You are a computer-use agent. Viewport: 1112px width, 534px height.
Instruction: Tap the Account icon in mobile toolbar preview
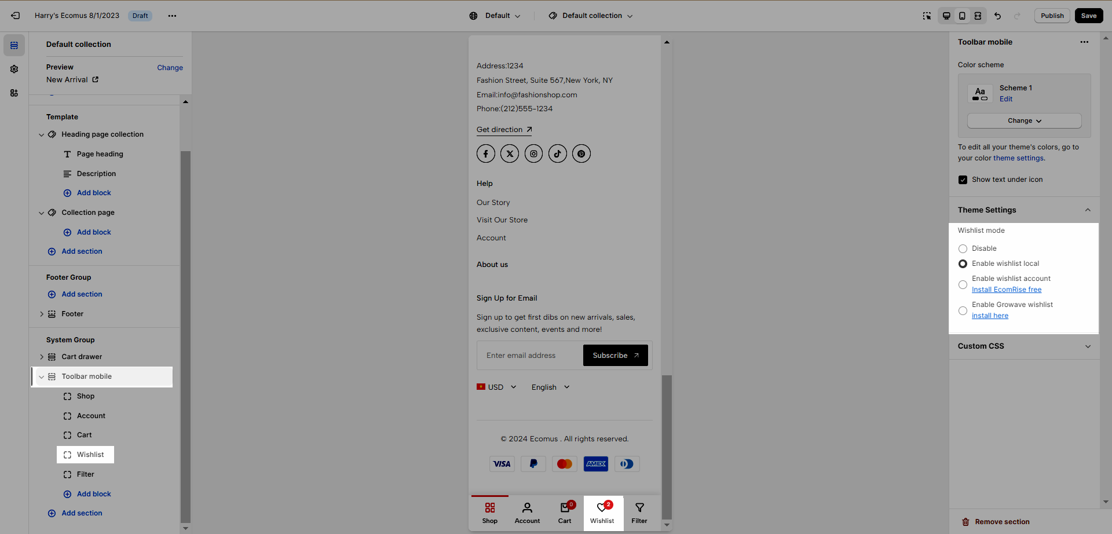coord(527,508)
